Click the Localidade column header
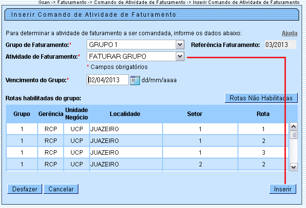The height and width of the screenshot is (208, 306). pyautogui.click(x=125, y=114)
